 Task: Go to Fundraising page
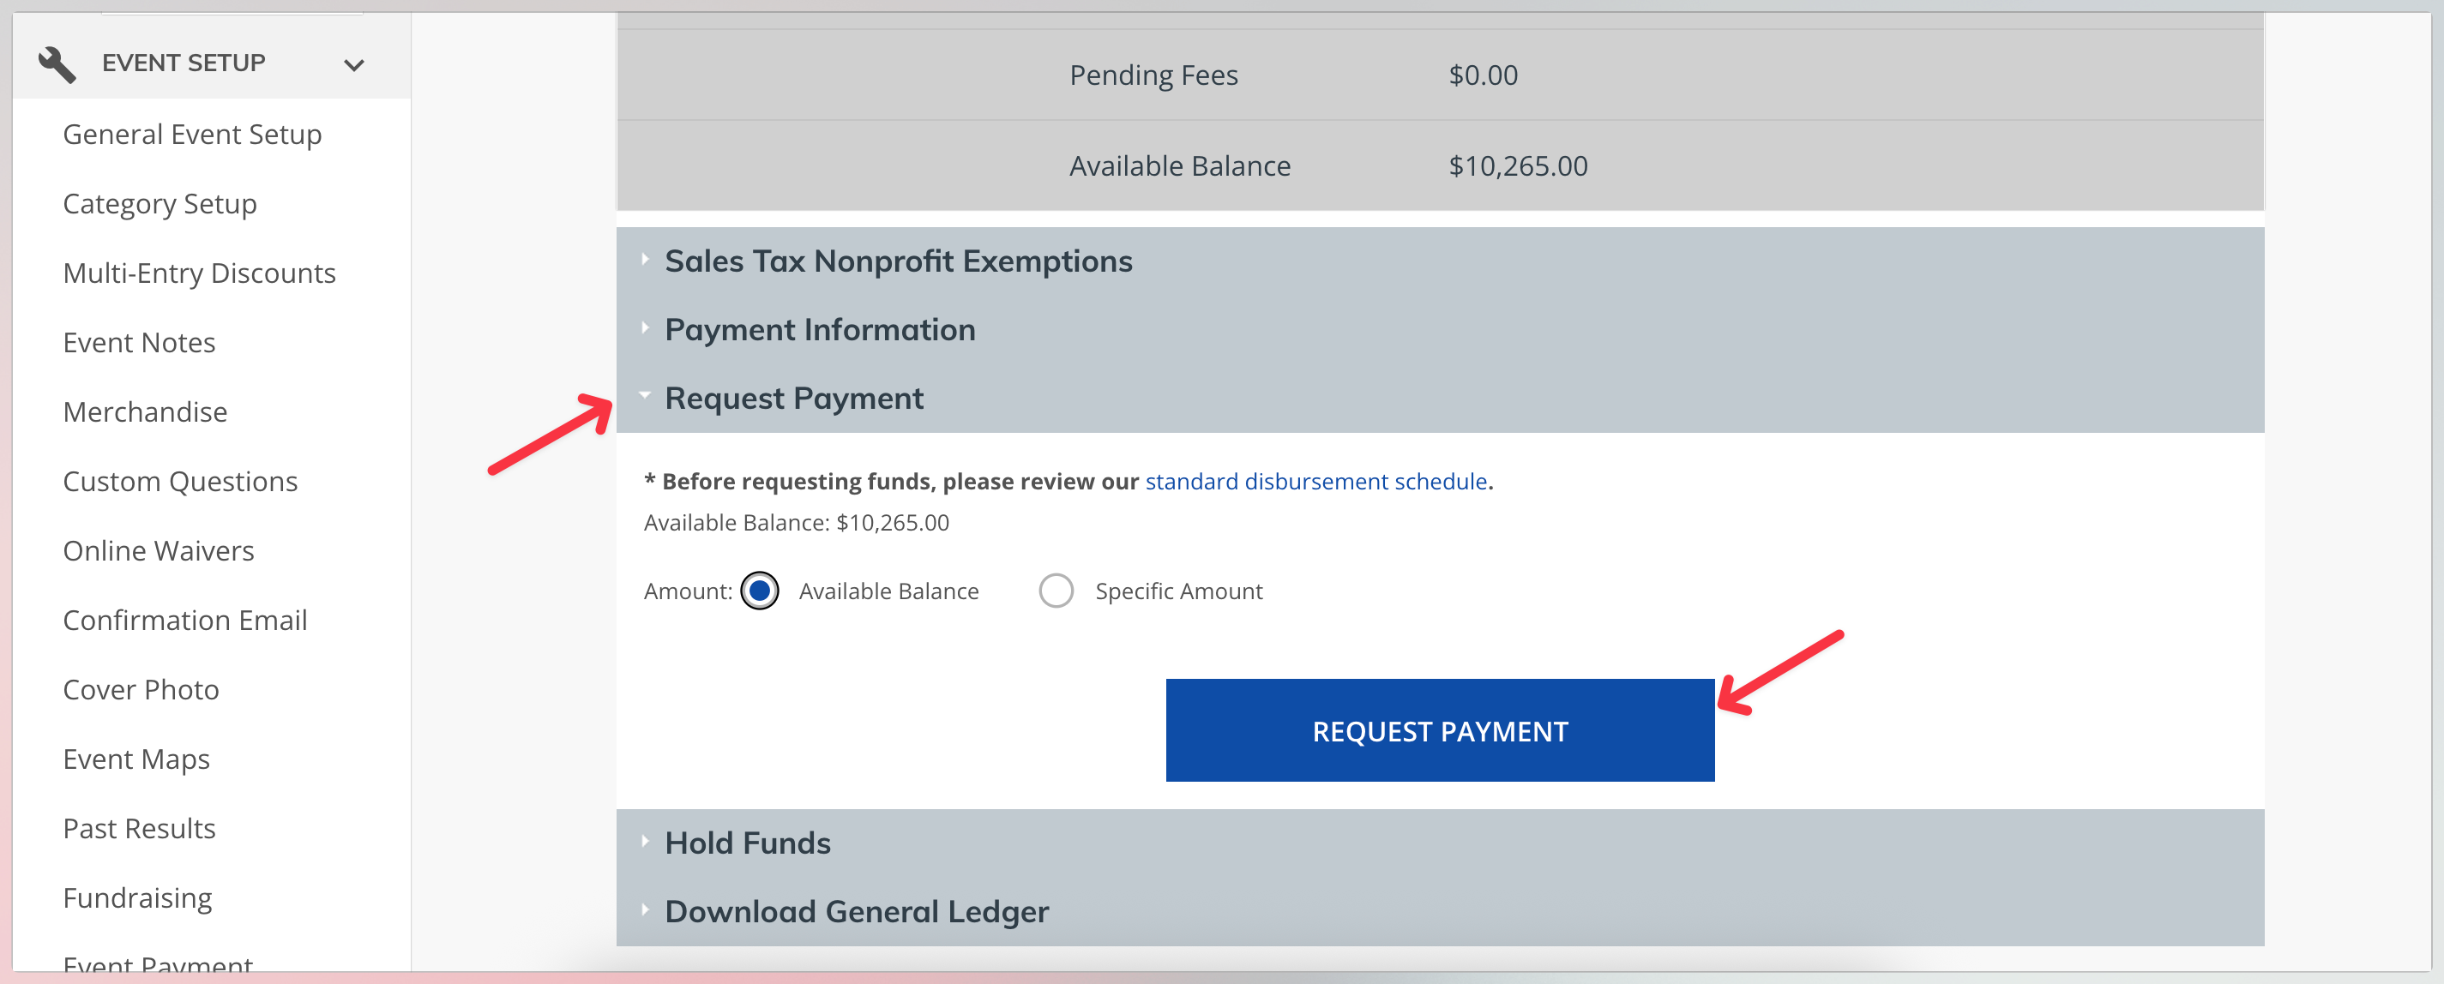click(137, 897)
